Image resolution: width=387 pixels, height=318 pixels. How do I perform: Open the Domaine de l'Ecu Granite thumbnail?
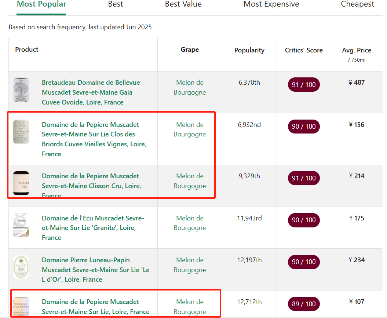21,225
